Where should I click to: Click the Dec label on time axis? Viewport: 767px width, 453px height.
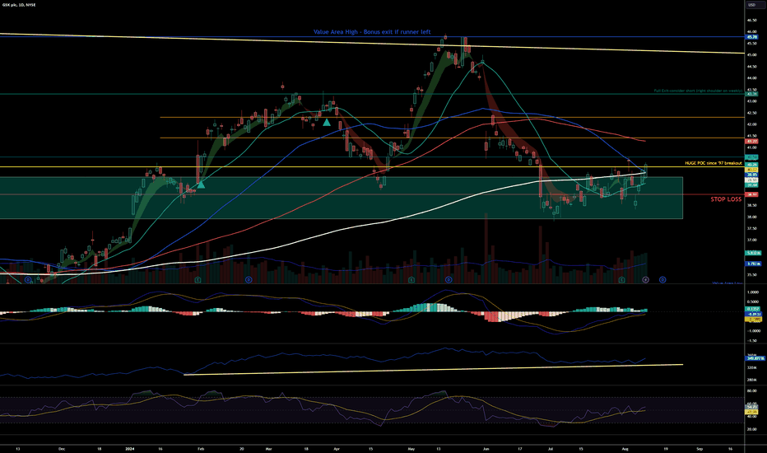pyautogui.click(x=62, y=448)
